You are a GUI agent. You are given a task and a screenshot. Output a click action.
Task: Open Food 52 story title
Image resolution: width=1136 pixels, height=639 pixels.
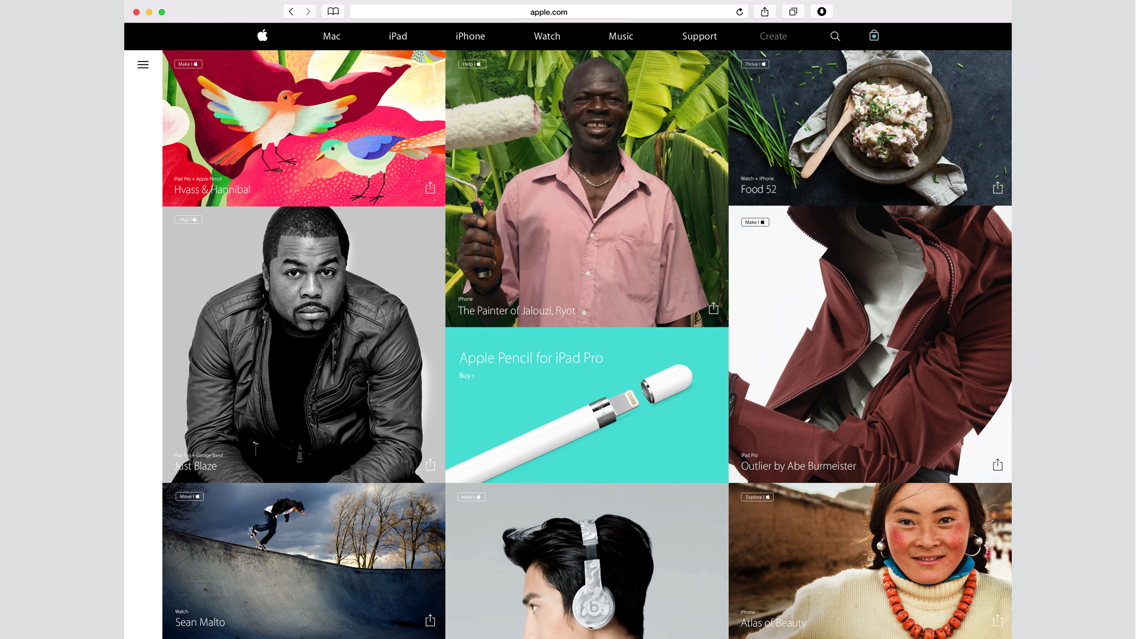tap(759, 189)
